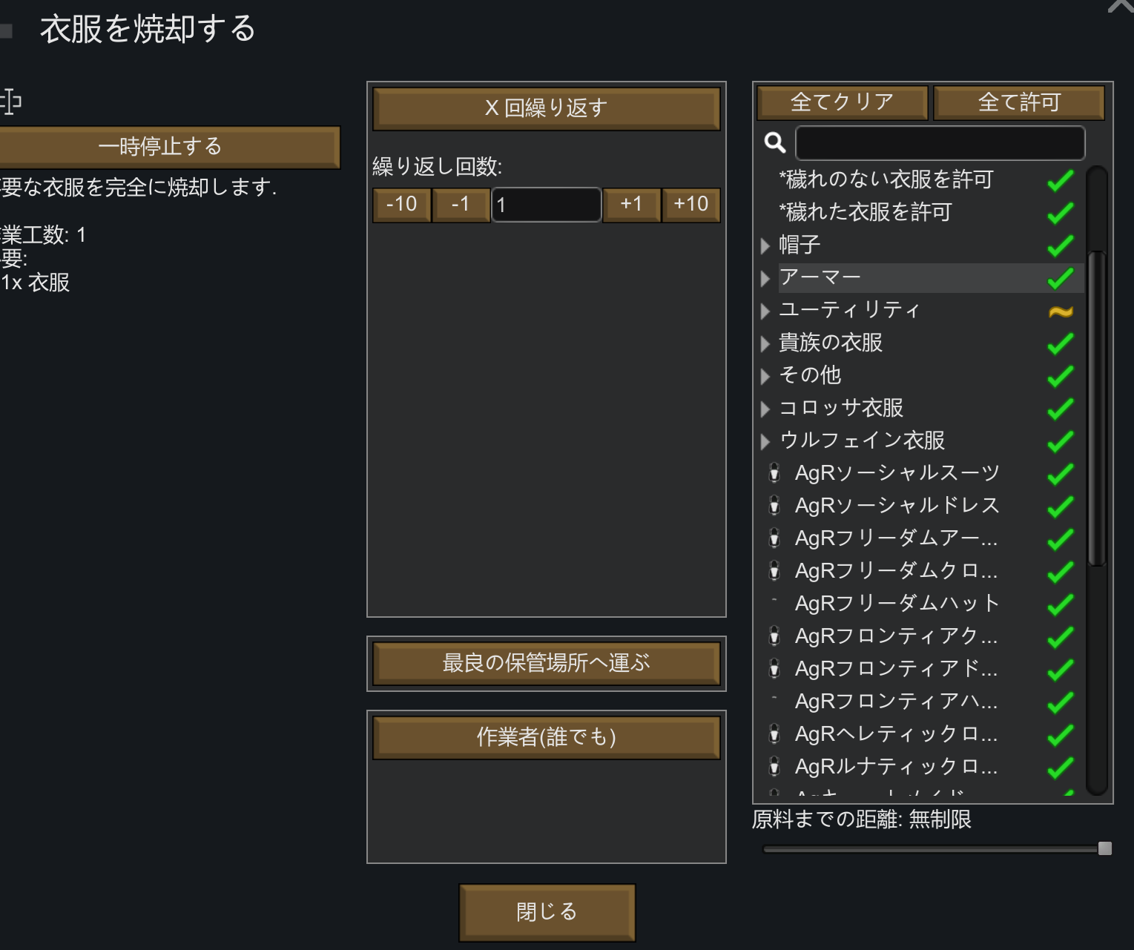Click the AgRフリーダムアー... apparel icon
The image size is (1134, 950).
pyautogui.click(x=774, y=538)
